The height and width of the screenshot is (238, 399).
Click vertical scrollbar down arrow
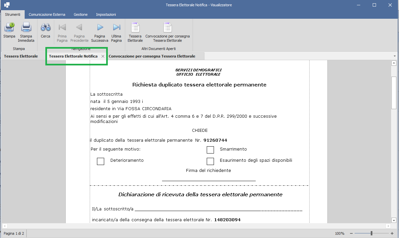[394, 220]
